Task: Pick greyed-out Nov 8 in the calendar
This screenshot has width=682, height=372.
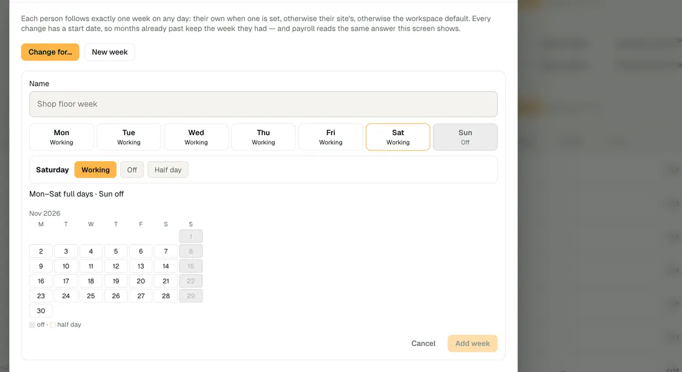Action: pyautogui.click(x=191, y=251)
